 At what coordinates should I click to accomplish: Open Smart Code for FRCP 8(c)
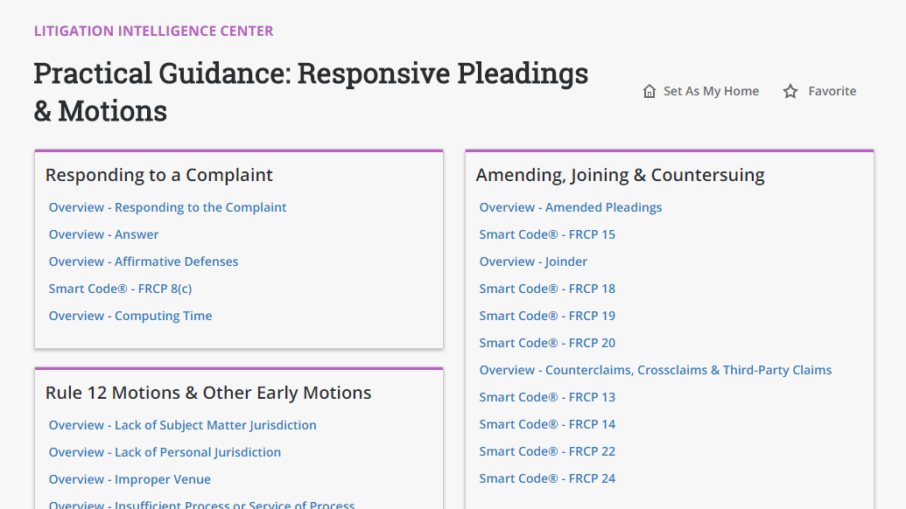coord(120,289)
